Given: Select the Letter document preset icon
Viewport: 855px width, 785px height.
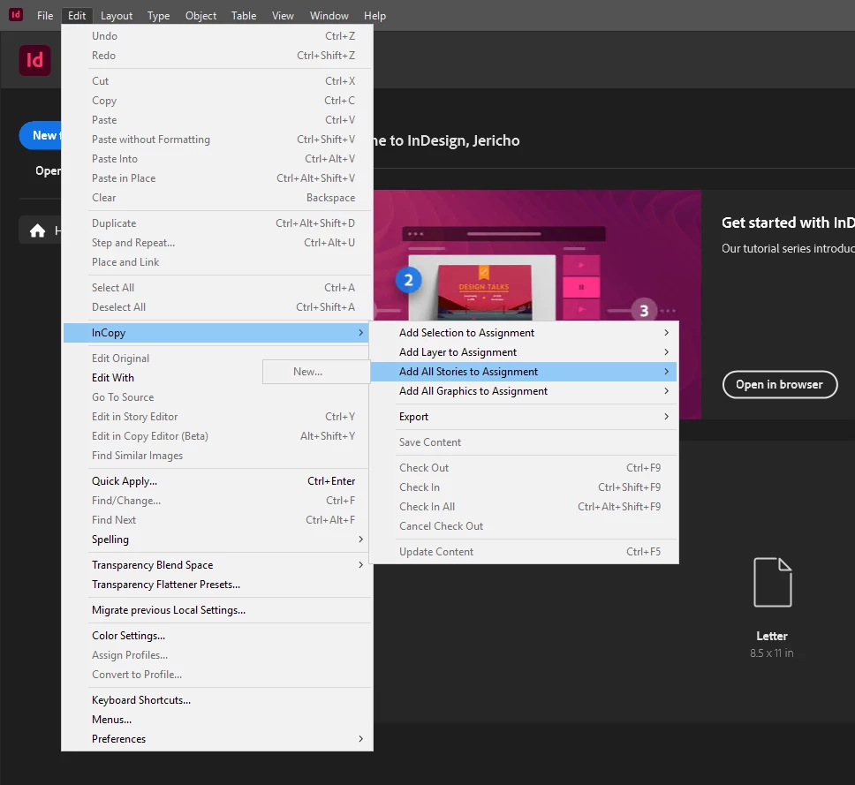Looking at the screenshot, I should point(772,582).
